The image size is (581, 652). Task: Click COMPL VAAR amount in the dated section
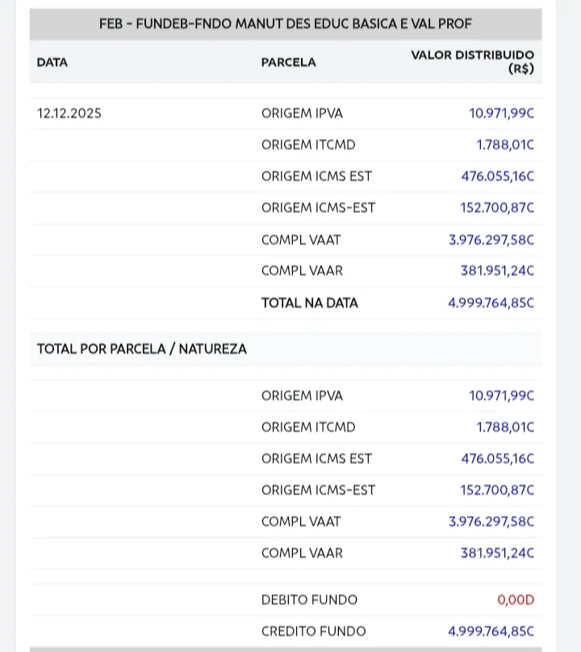497,271
